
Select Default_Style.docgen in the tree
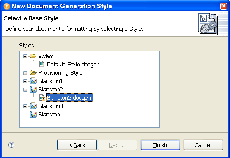(73, 65)
